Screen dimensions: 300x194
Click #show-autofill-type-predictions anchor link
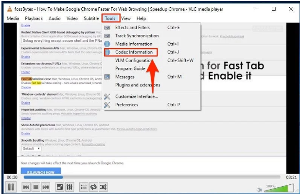[137, 129]
